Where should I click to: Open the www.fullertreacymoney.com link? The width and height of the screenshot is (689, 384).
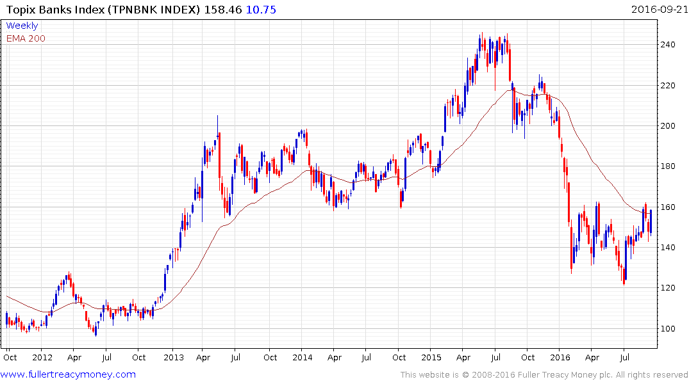[68, 375]
